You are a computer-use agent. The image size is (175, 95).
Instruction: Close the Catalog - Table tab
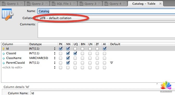(160, 4)
